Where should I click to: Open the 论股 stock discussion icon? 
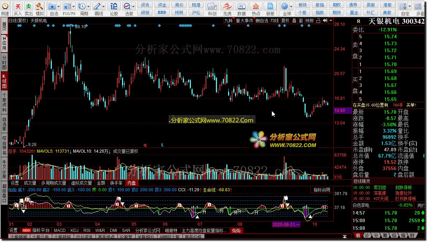point(114,6)
